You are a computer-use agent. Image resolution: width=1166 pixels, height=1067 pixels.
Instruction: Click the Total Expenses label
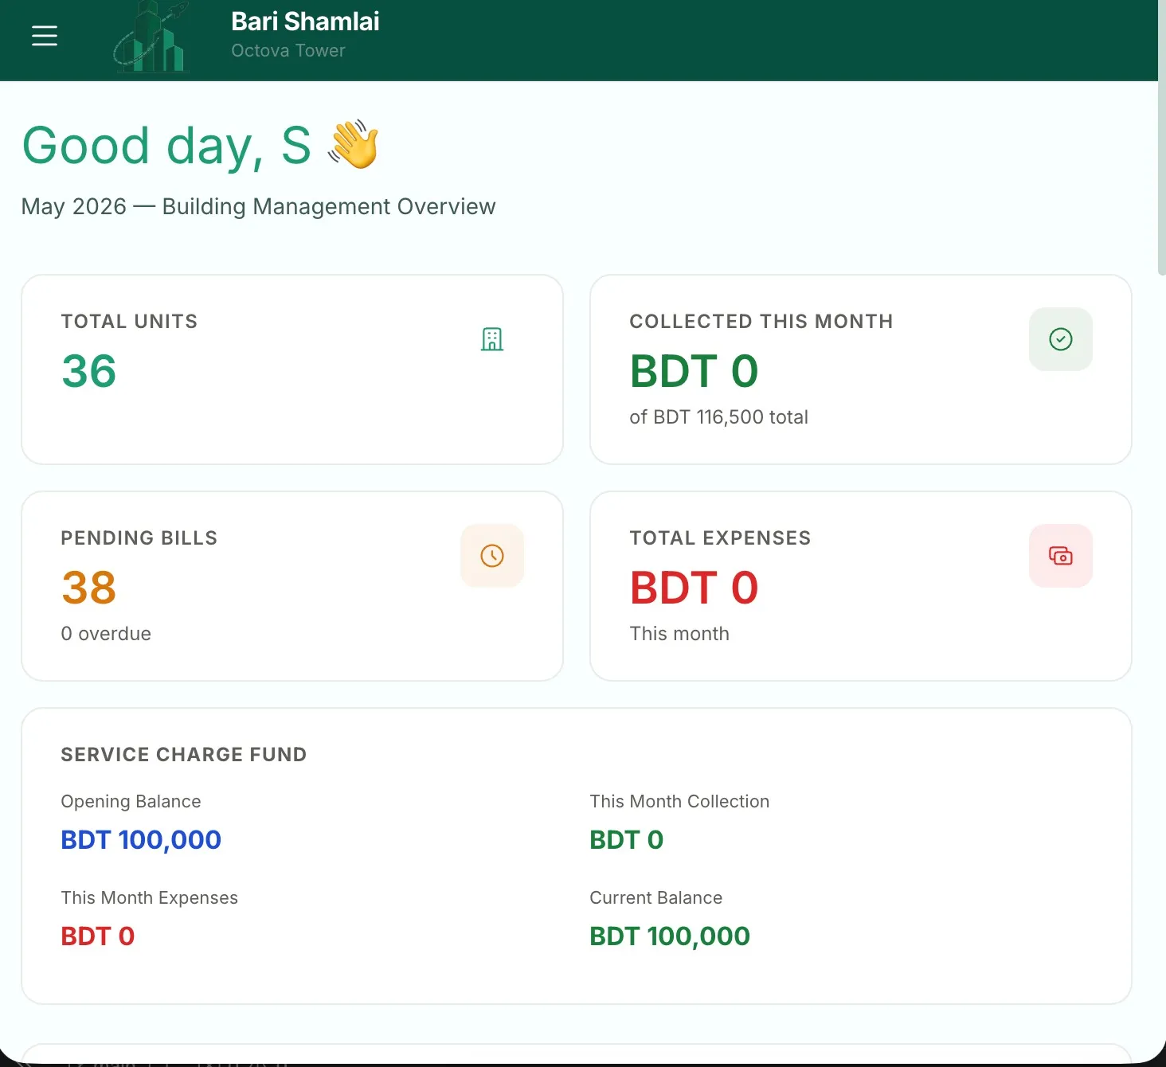click(721, 537)
